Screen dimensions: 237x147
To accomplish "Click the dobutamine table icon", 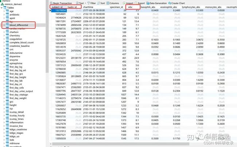I will click(x=7, y=53).
